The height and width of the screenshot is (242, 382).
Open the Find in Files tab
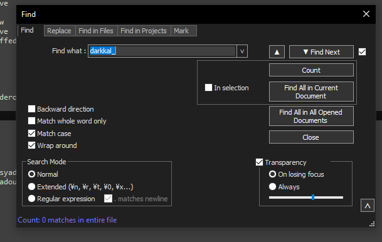pos(96,31)
